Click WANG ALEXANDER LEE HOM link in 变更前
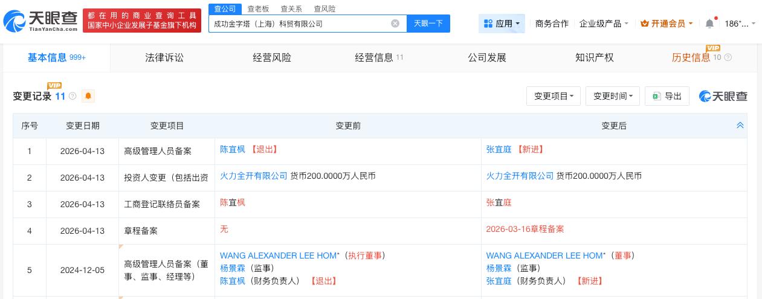This screenshot has width=762, height=299. pos(278,256)
